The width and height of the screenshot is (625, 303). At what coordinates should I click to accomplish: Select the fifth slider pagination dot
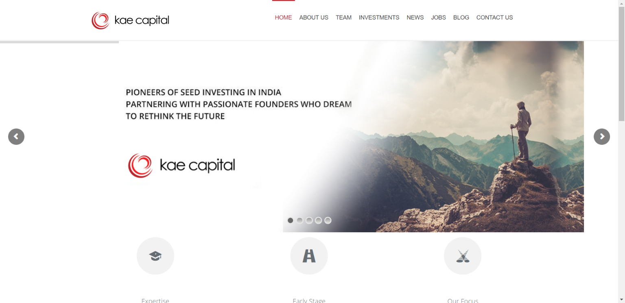(x=328, y=220)
